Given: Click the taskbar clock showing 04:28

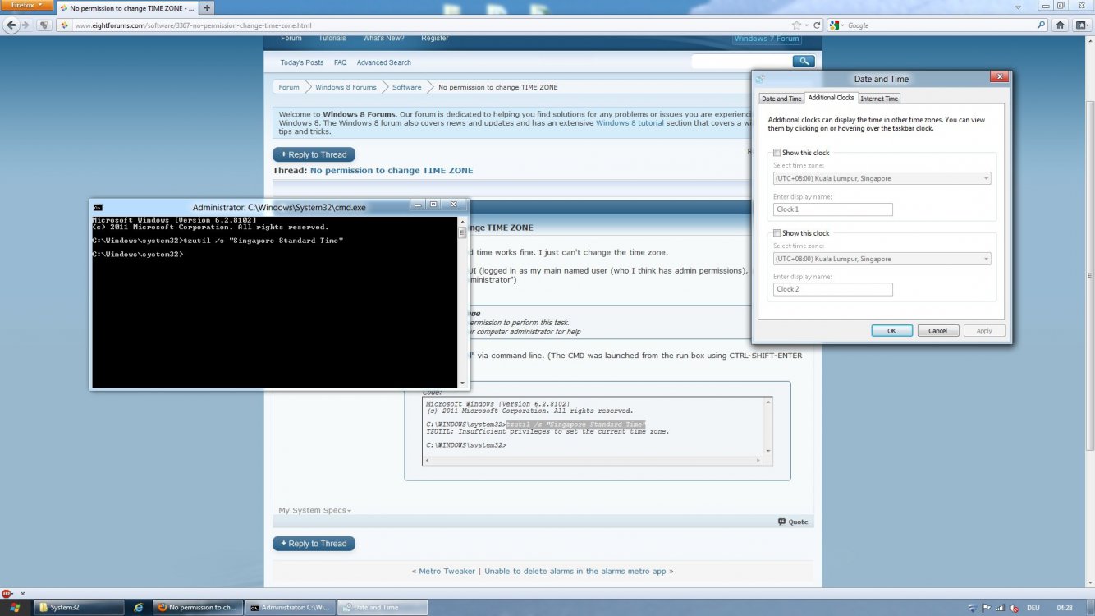Looking at the screenshot, I should 1065,608.
